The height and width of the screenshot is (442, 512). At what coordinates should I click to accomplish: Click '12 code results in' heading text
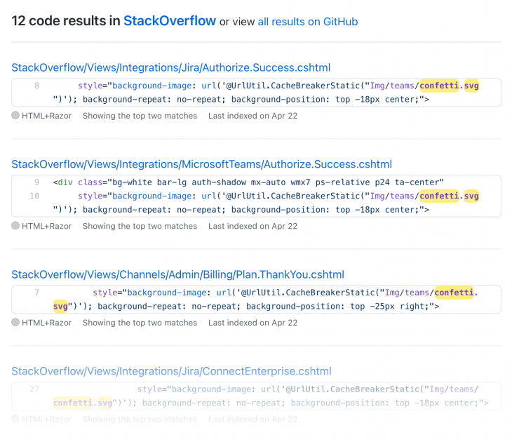click(x=66, y=21)
